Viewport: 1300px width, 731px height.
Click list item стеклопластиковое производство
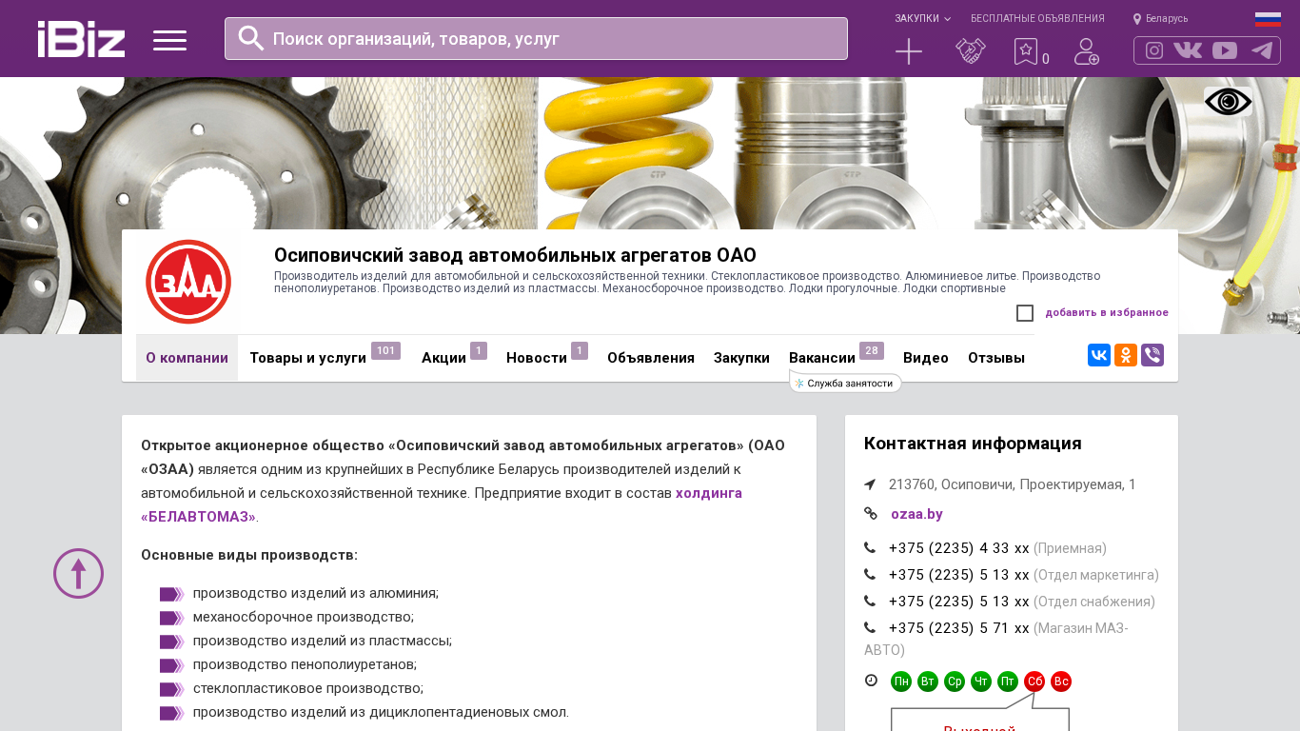click(308, 688)
